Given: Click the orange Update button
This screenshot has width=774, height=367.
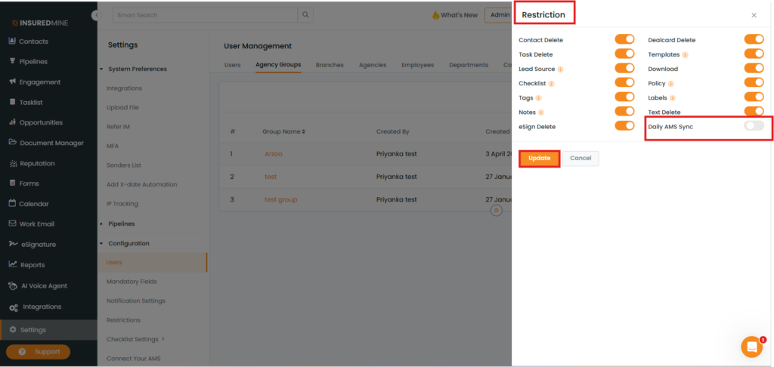Looking at the screenshot, I should coord(539,159).
